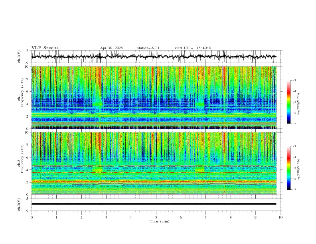Viewport: 316px width, 244px height.
Task: Click the time axis tick label "1"
Action: (x=56, y=217)
